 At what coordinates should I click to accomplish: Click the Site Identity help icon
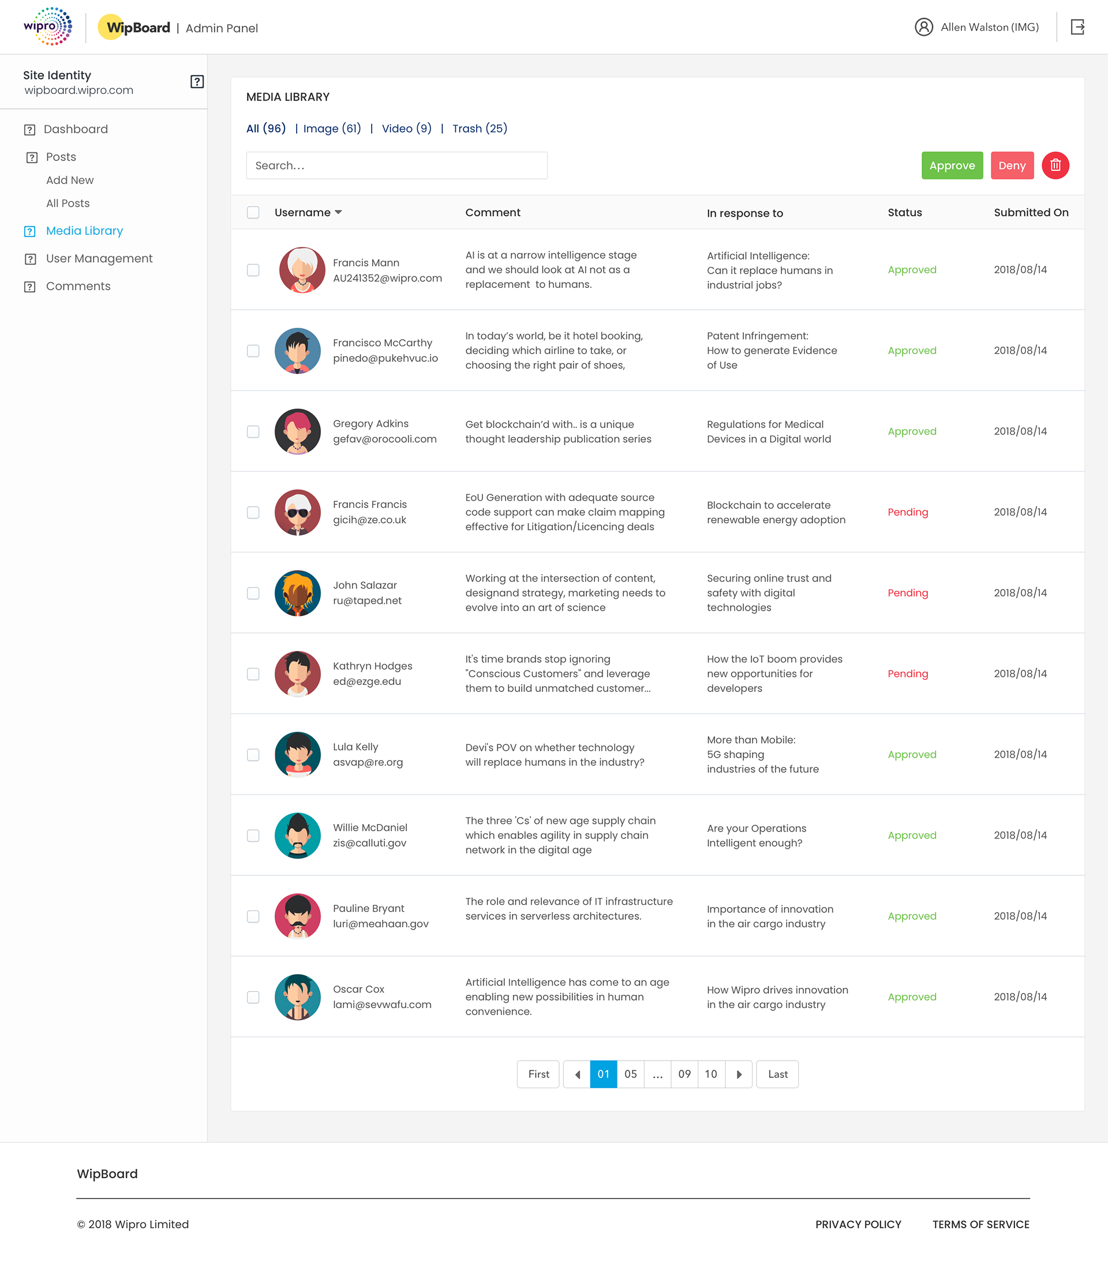[x=197, y=81]
